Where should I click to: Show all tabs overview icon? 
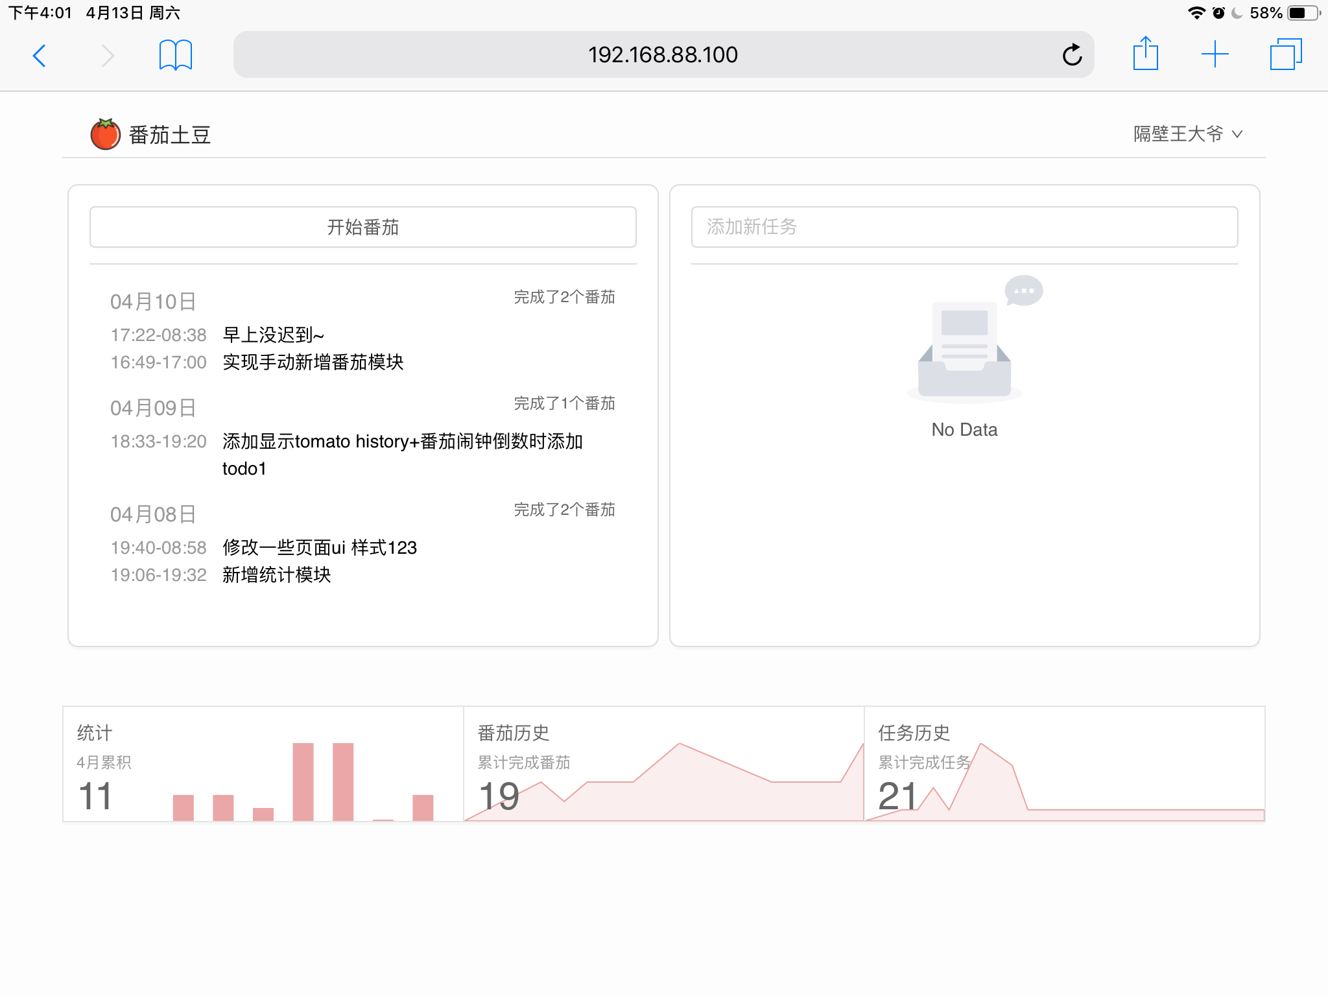(1286, 54)
